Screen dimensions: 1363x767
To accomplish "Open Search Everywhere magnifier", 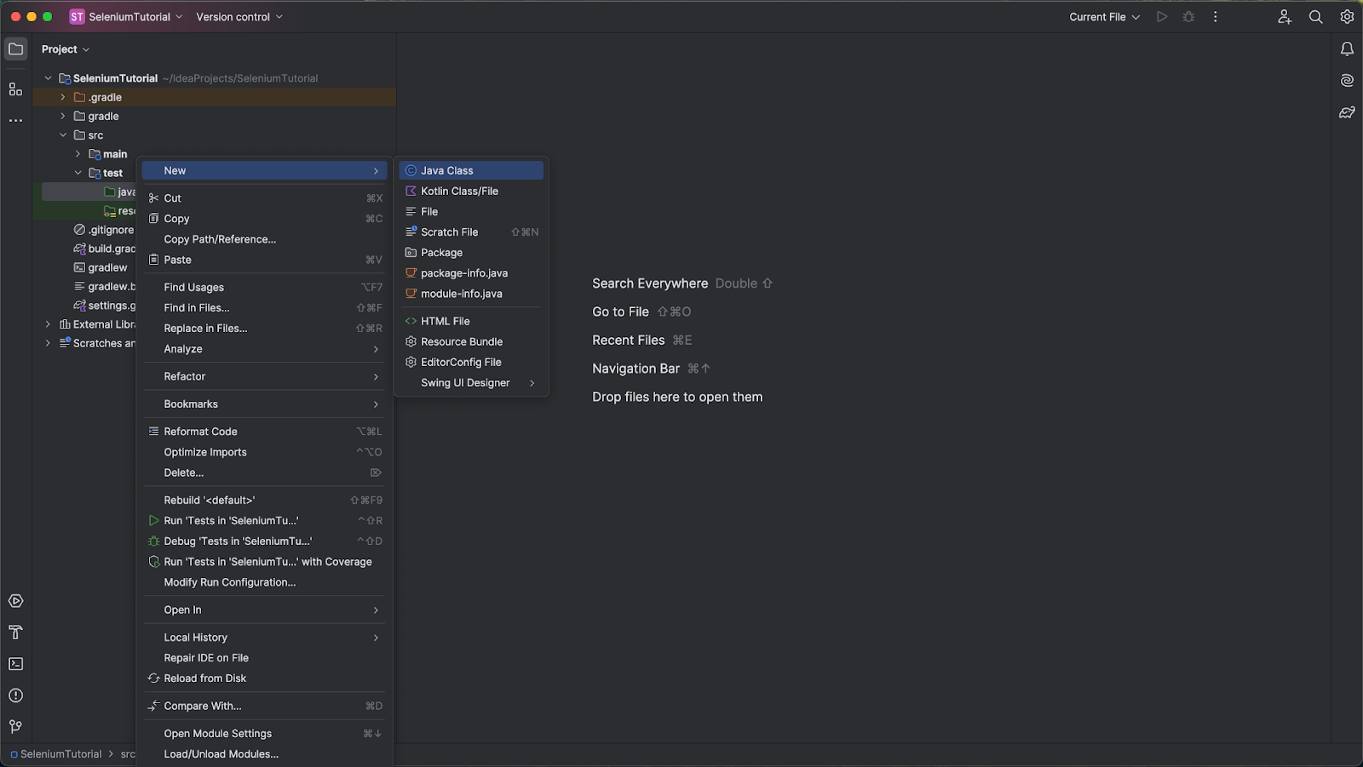I will click(1315, 16).
